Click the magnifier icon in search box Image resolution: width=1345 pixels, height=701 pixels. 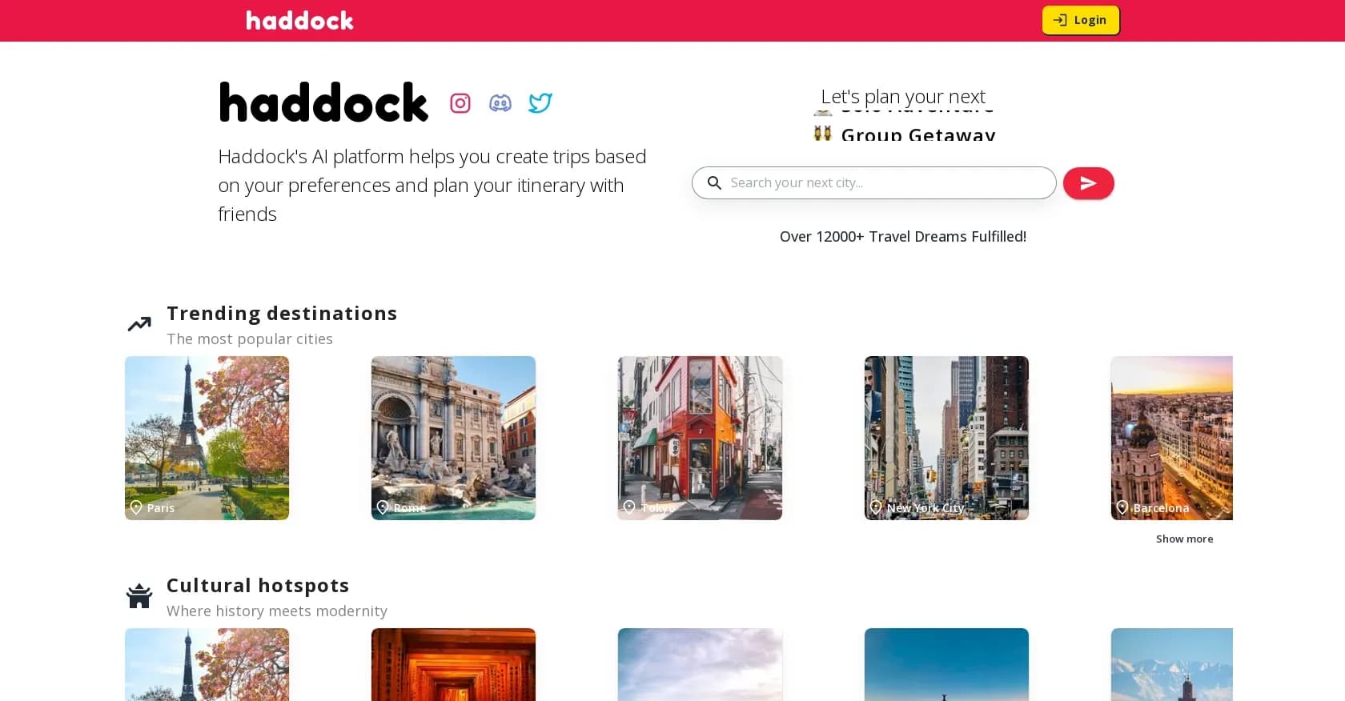[714, 183]
